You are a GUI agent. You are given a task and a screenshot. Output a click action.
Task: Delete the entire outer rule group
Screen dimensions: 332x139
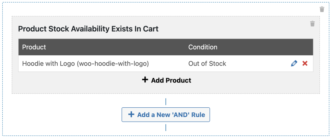pyautogui.click(x=322, y=9)
